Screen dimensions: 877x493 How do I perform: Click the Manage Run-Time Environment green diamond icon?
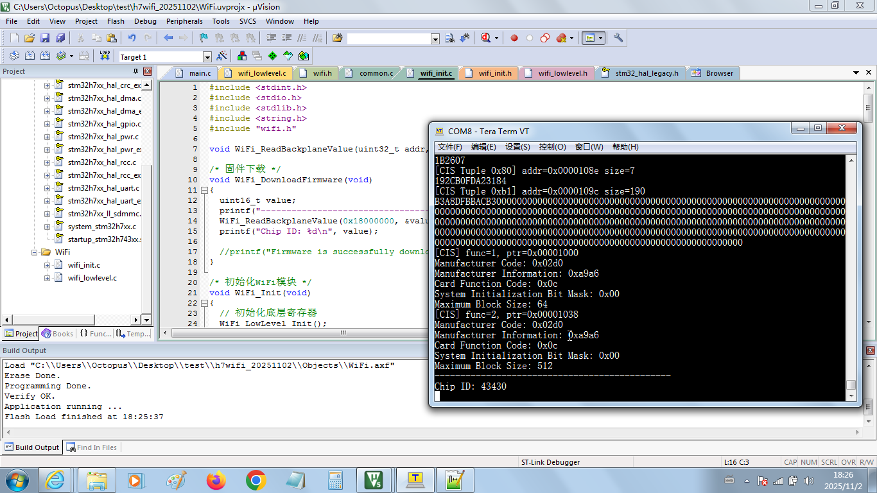coord(273,56)
